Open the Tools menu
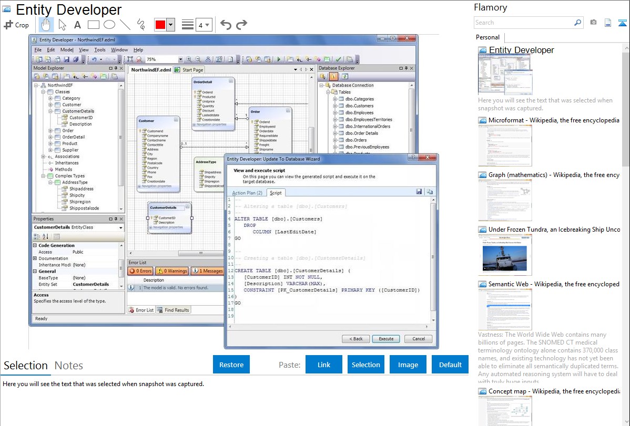 (x=99, y=50)
